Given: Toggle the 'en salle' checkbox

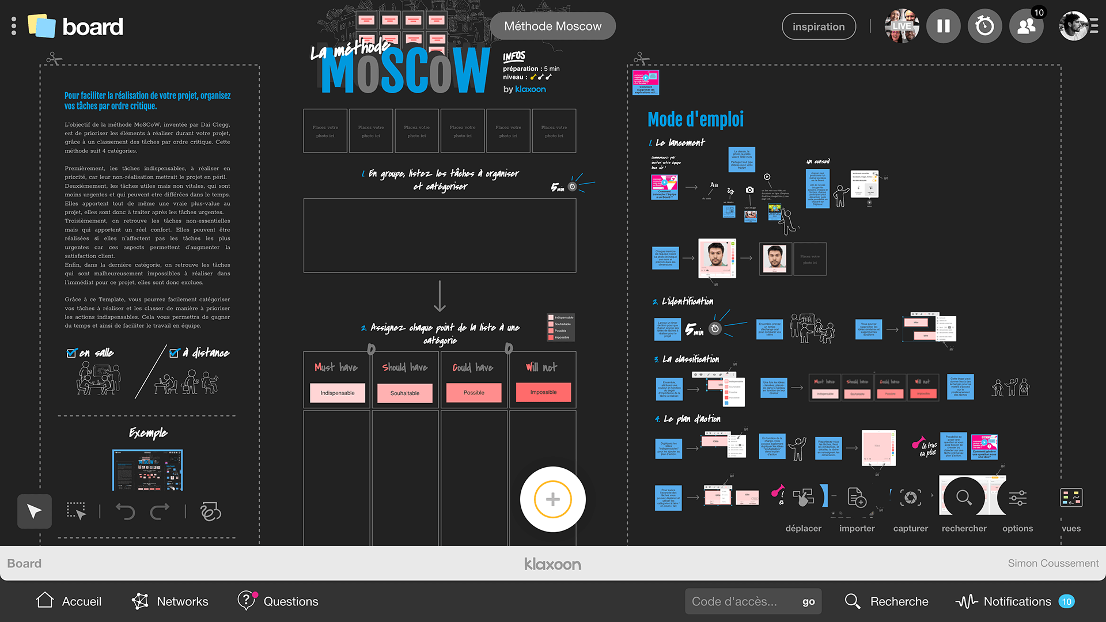Looking at the screenshot, I should [72, 353].
